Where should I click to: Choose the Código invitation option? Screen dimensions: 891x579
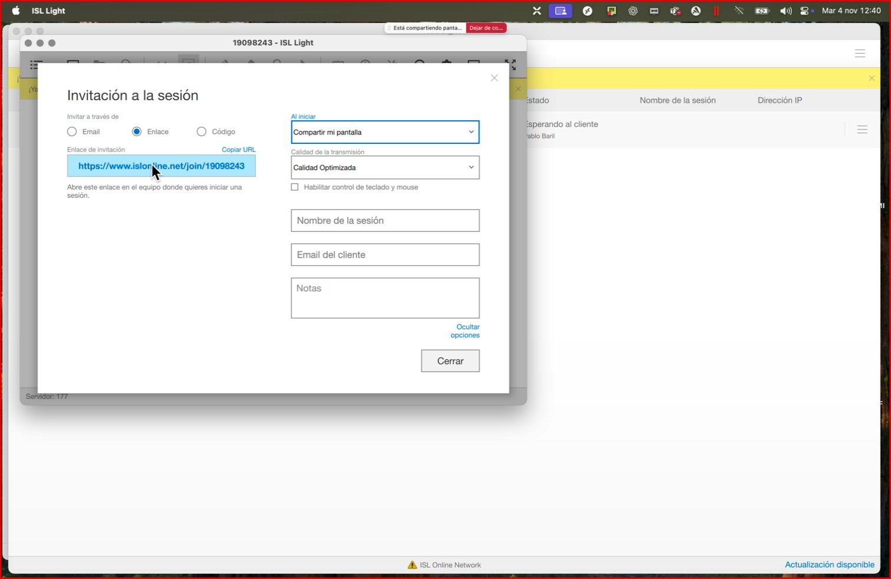[x=202, y=131]
